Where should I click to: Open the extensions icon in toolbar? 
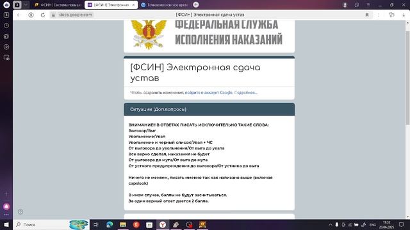(x=391, y=15)
